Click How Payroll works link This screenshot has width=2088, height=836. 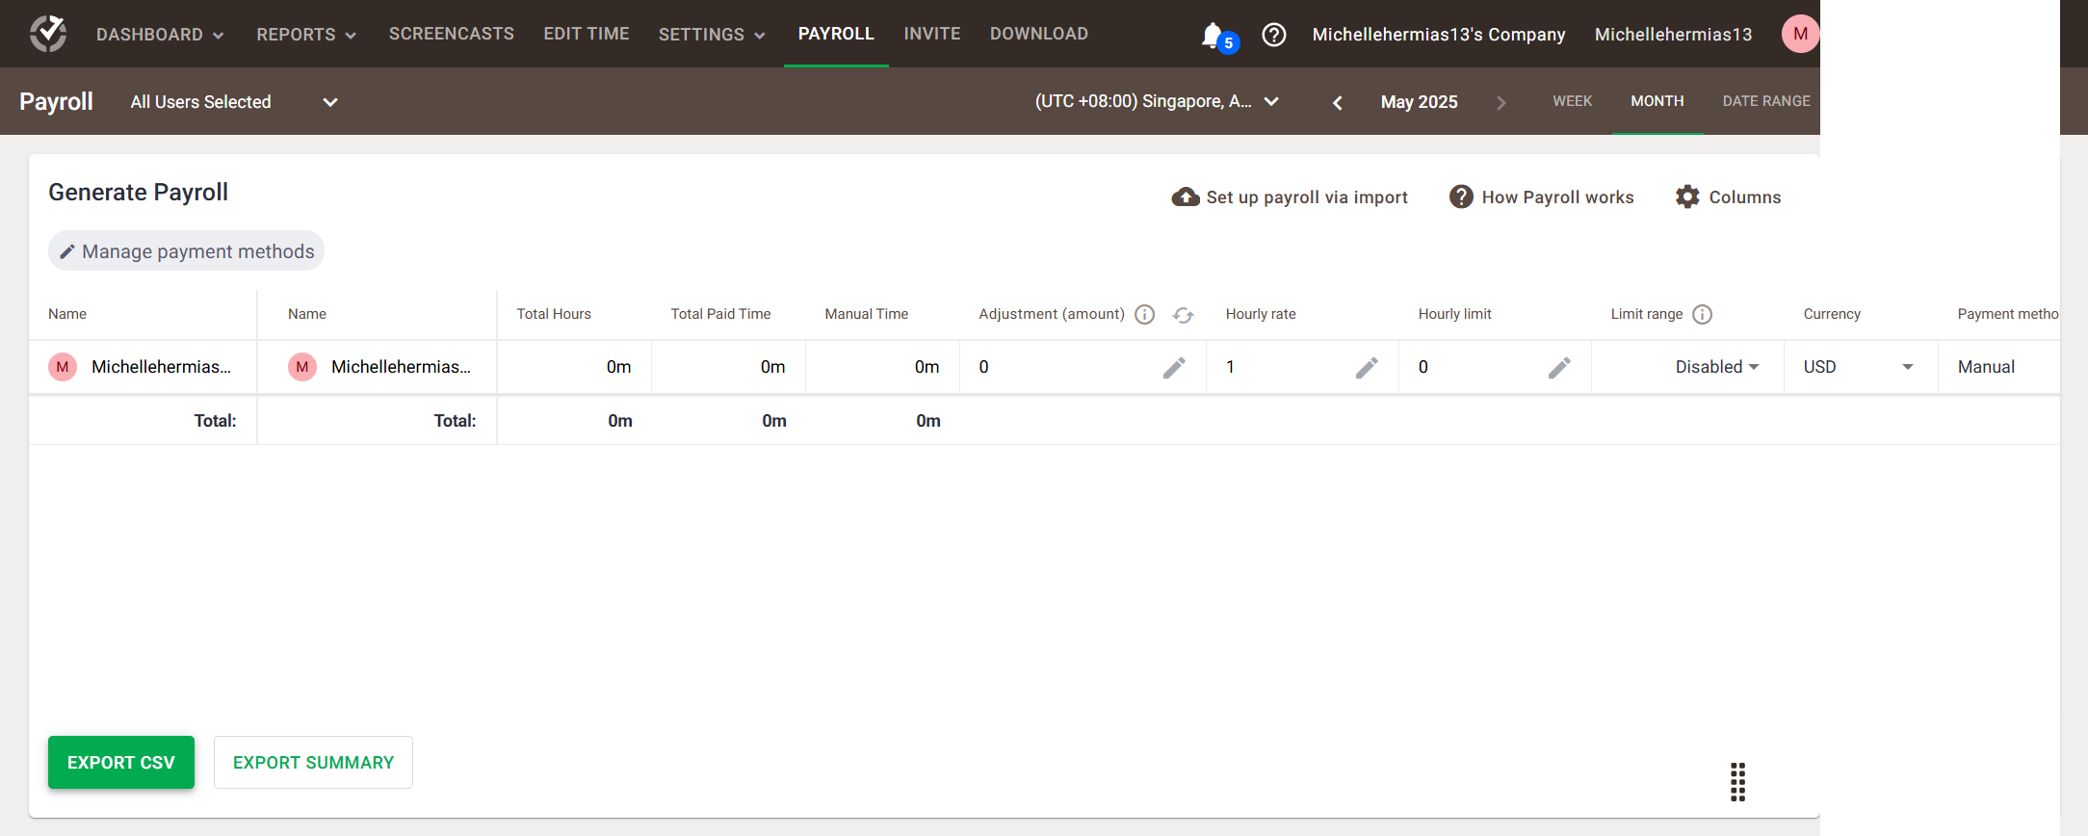[1542, 196]
